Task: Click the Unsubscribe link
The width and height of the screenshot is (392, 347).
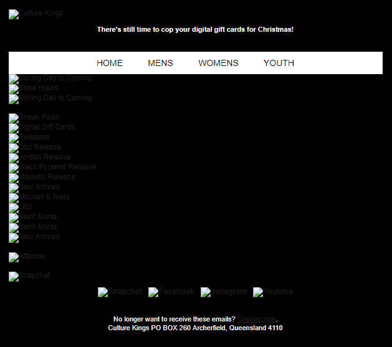Action: coord(256,319)
